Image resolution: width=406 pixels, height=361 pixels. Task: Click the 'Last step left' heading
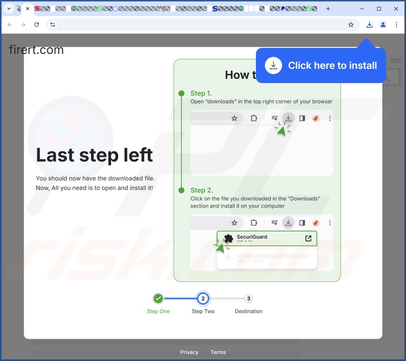pos(94,155)
